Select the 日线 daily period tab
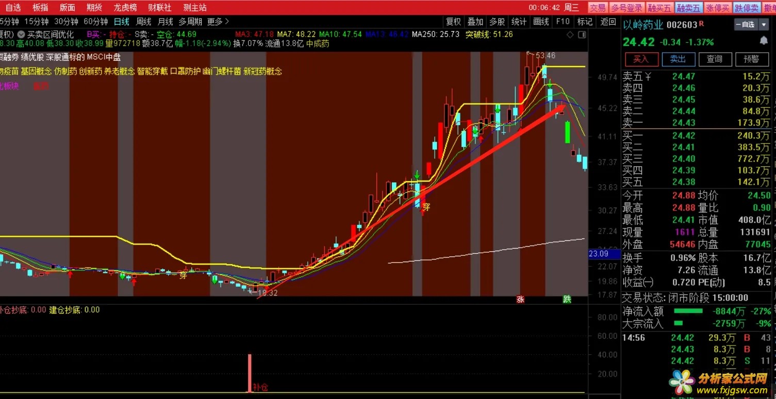 (122, 21)
